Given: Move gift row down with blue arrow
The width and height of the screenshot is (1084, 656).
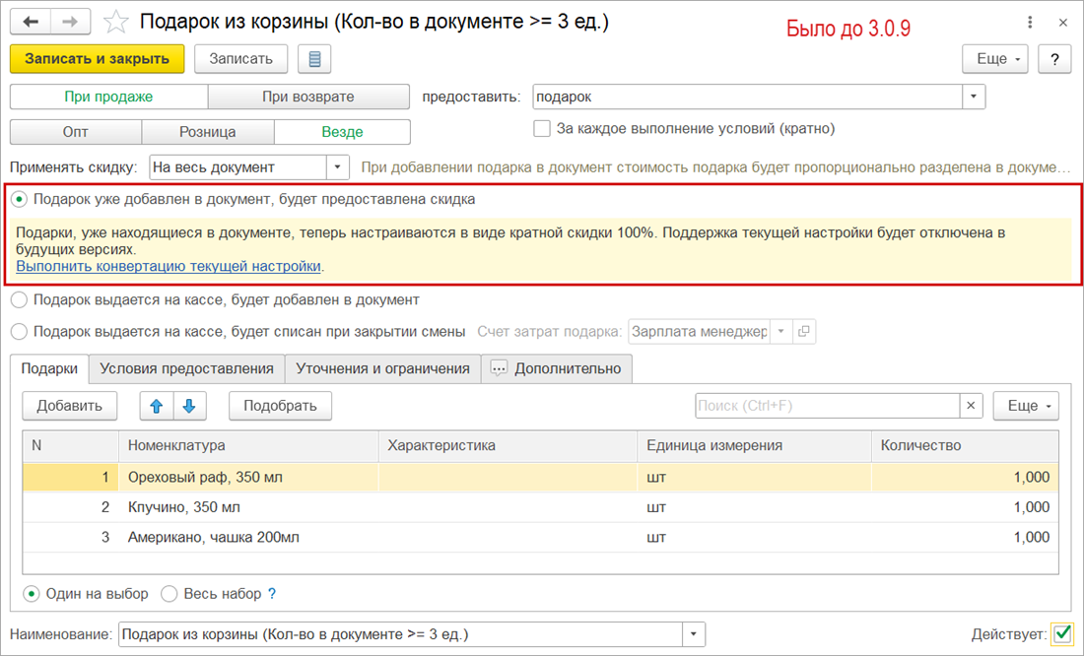Looking at the screenshot, I should click(x=190, y=405).
